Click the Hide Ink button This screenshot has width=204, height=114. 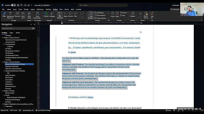pos(152,15)
